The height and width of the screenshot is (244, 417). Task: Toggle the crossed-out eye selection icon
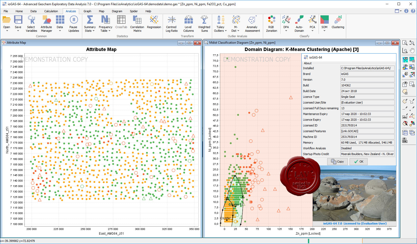[x=405, y=123]
